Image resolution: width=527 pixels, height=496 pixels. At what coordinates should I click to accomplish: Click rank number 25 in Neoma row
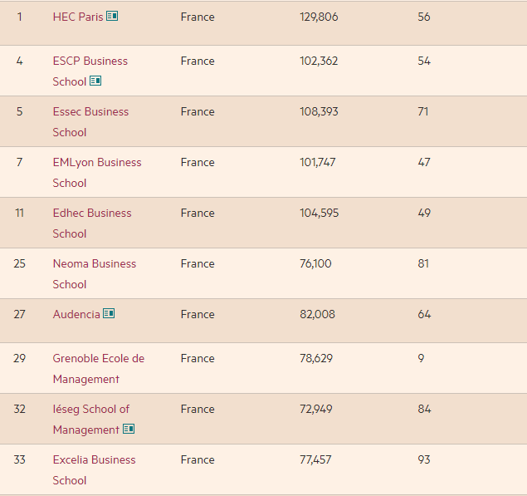tap(19, 263)
